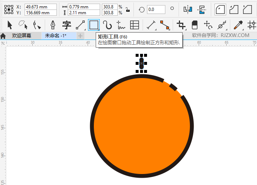Click the Y position field

40,12
